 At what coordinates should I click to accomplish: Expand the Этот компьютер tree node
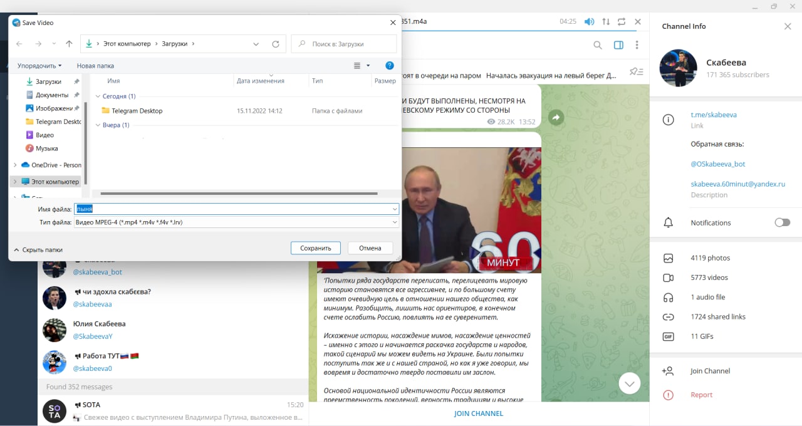15,182
